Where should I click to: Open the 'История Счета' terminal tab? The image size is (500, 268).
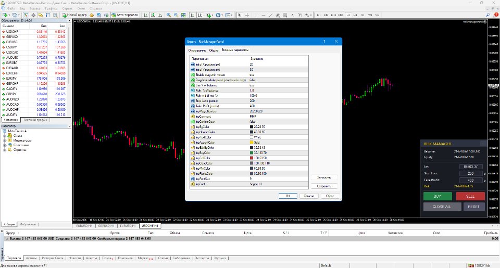tap(53, 259)
